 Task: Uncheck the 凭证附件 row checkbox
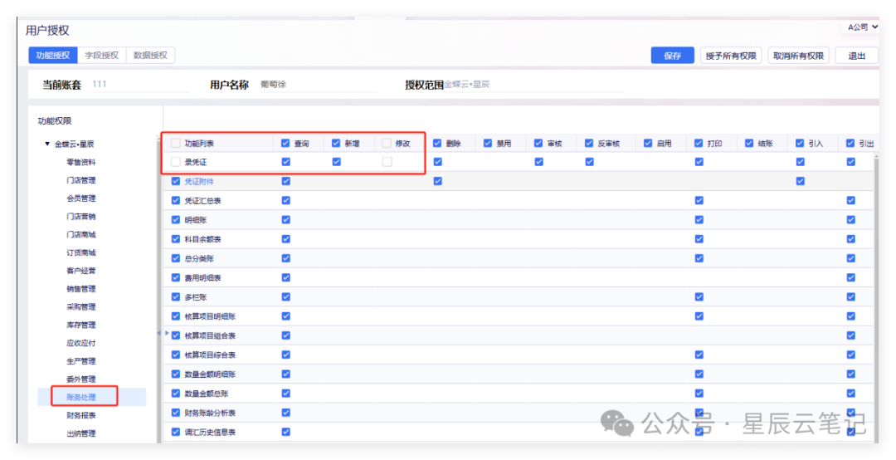176,181
